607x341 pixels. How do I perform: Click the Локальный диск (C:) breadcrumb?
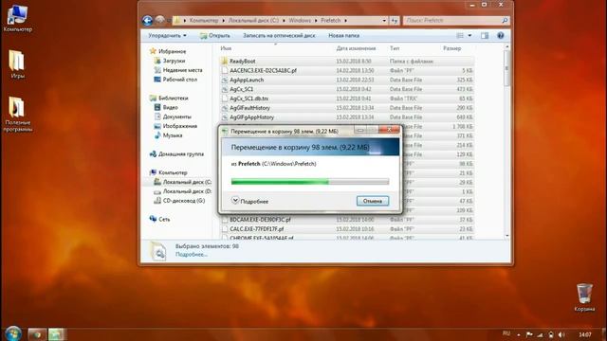(x=253, y=21)
